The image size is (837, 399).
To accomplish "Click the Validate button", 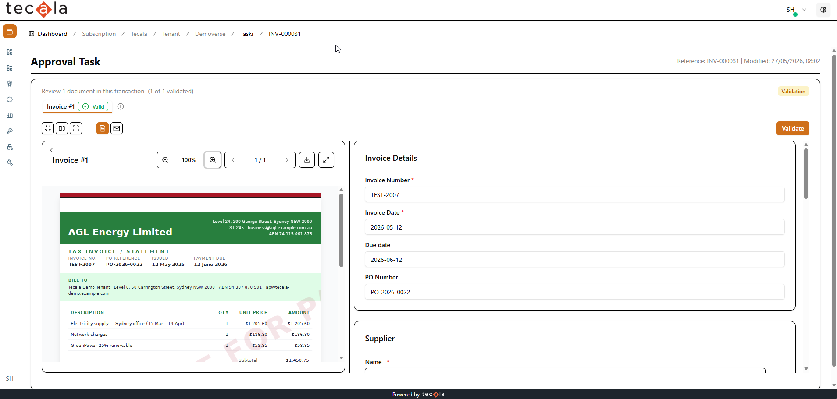I will pos(793,128).
